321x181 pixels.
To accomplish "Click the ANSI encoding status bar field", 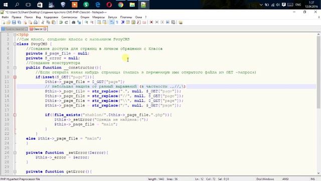I will point(285,179).
